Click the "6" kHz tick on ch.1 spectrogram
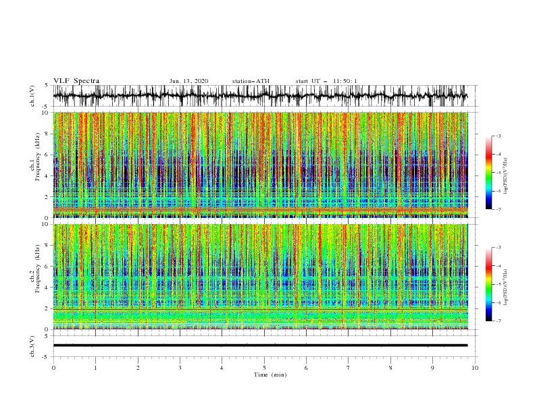The image size is (535, 413). click(47, 155)
